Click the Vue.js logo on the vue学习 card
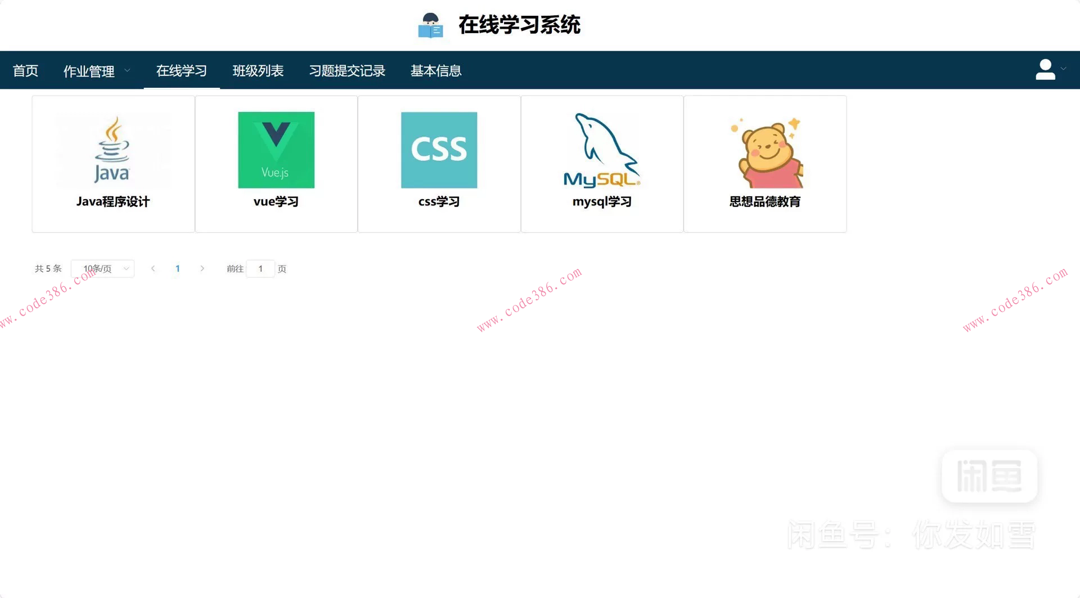The width and height of the screenshot is (1080, 598). pyautogui.click(x=276, y=150)
